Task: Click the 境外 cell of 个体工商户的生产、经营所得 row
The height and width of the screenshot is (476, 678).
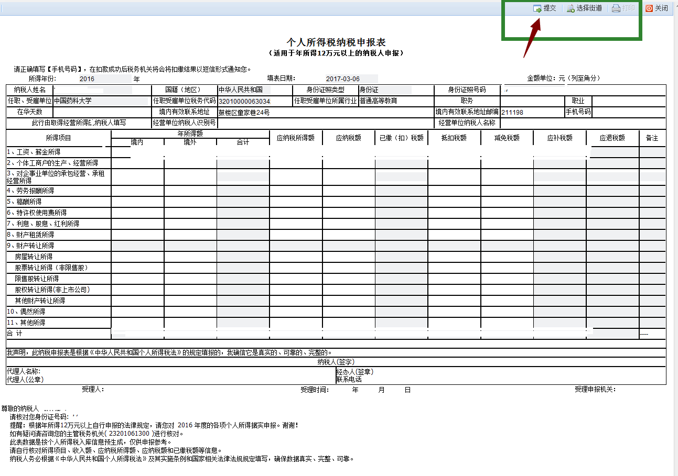Action: [190, 163]
